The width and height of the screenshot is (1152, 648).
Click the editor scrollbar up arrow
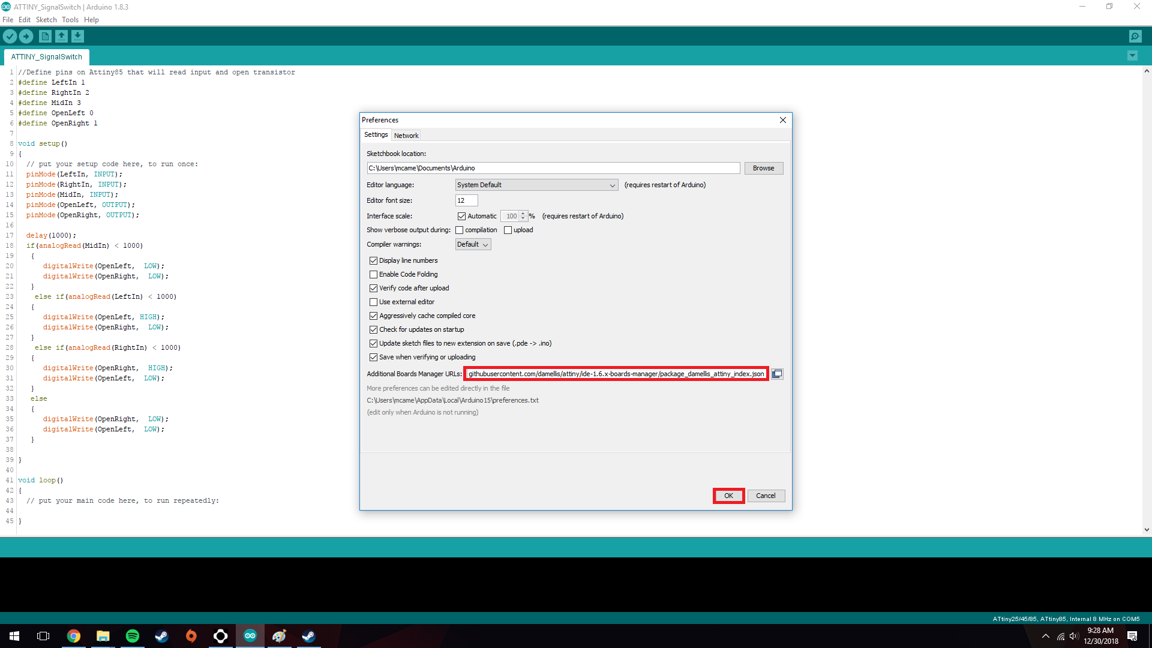1147,71
